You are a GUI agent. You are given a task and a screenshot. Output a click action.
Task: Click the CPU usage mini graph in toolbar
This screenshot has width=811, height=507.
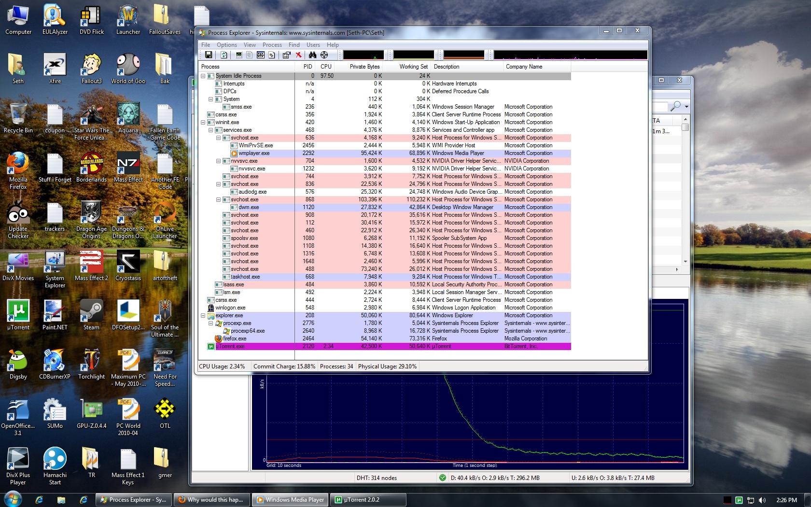point(364,55)
